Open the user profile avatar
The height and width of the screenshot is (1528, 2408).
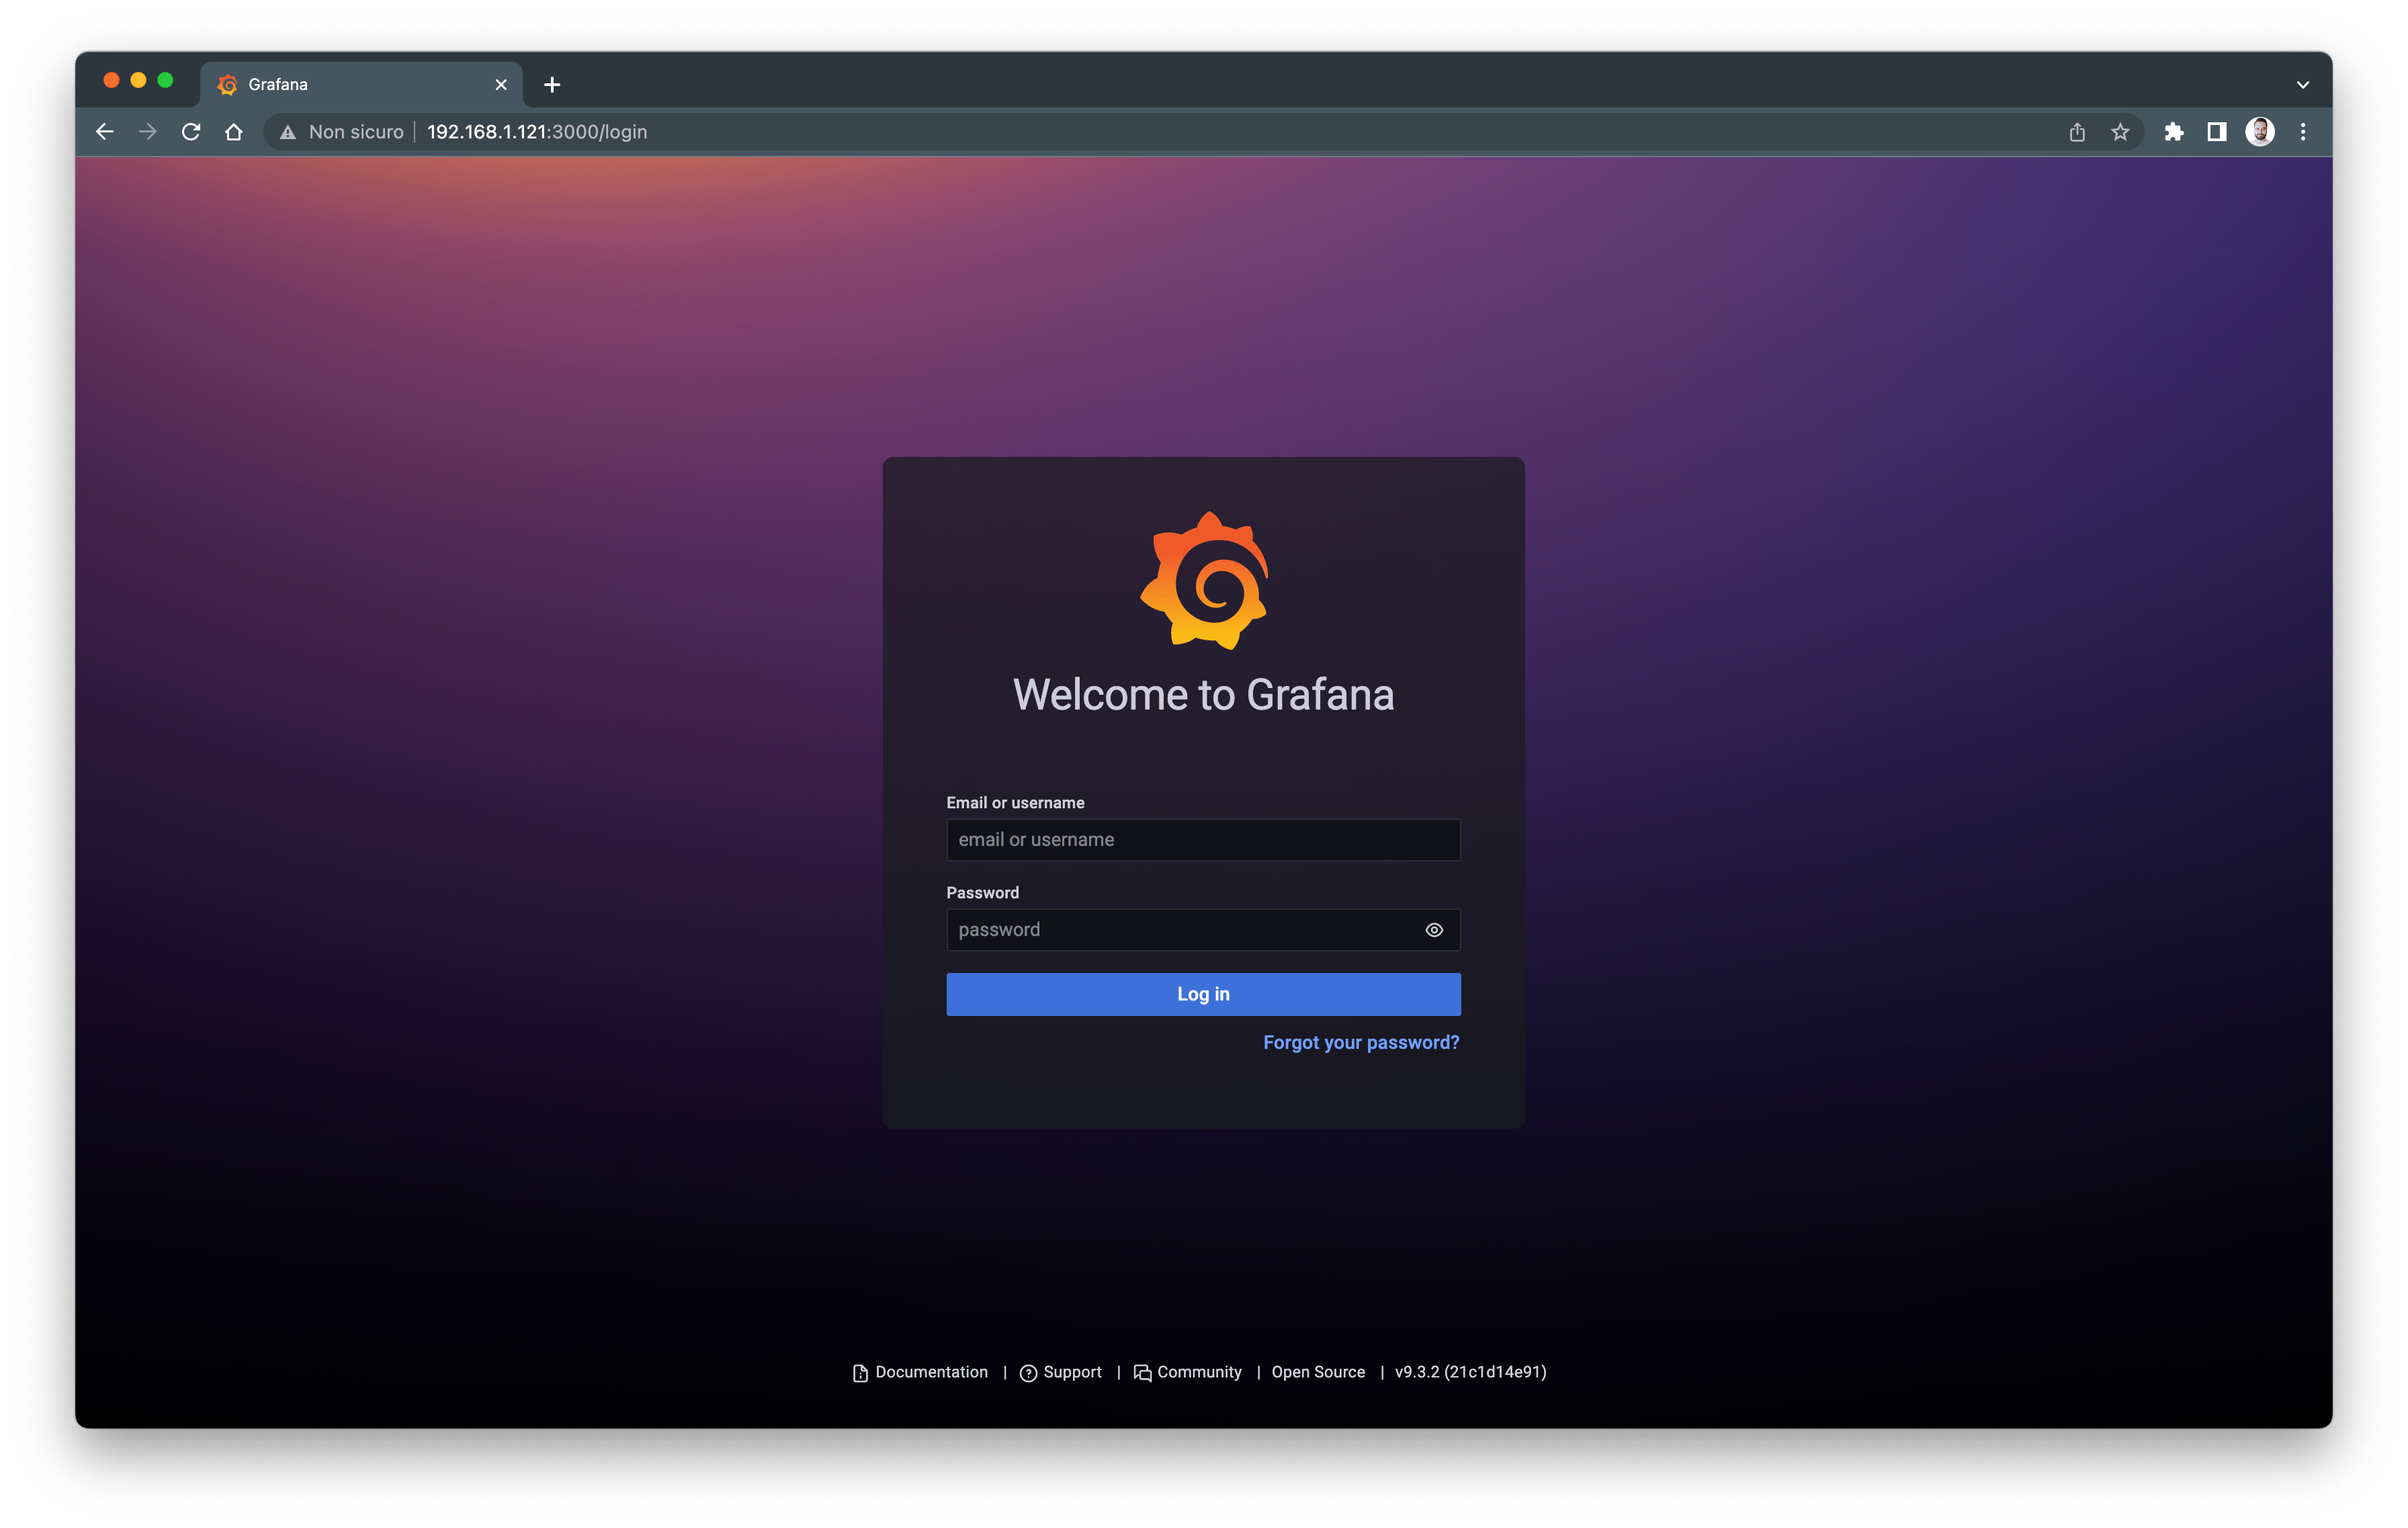[x=2260, y=132]
